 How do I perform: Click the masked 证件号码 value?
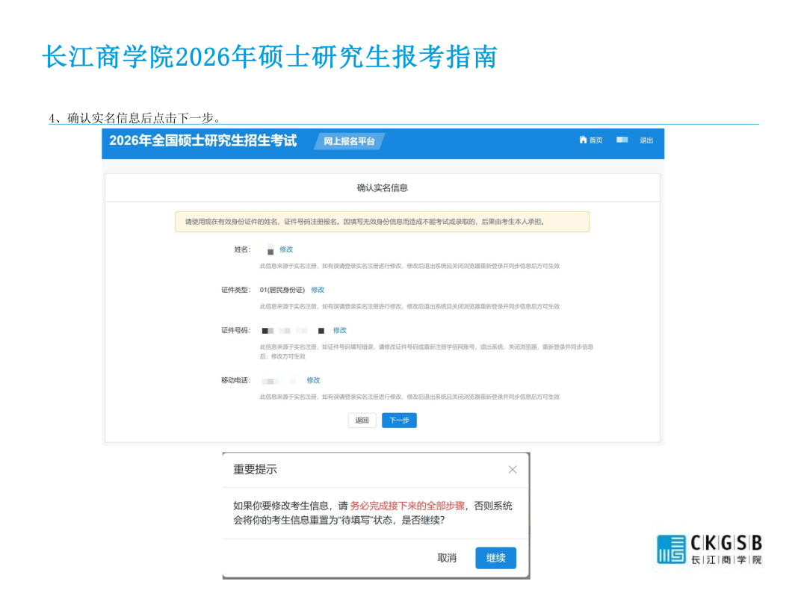tap(293, 330)
